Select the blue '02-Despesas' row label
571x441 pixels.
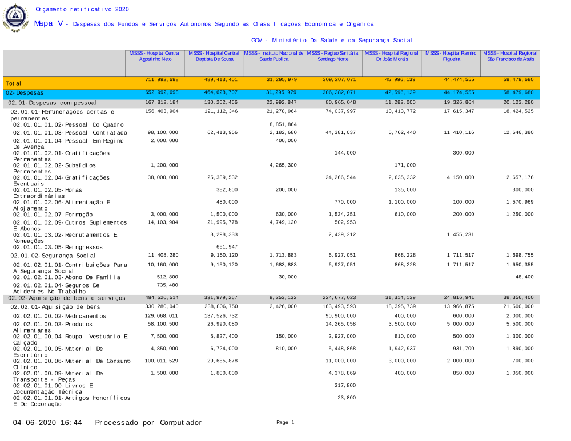(x=25, y=92)
